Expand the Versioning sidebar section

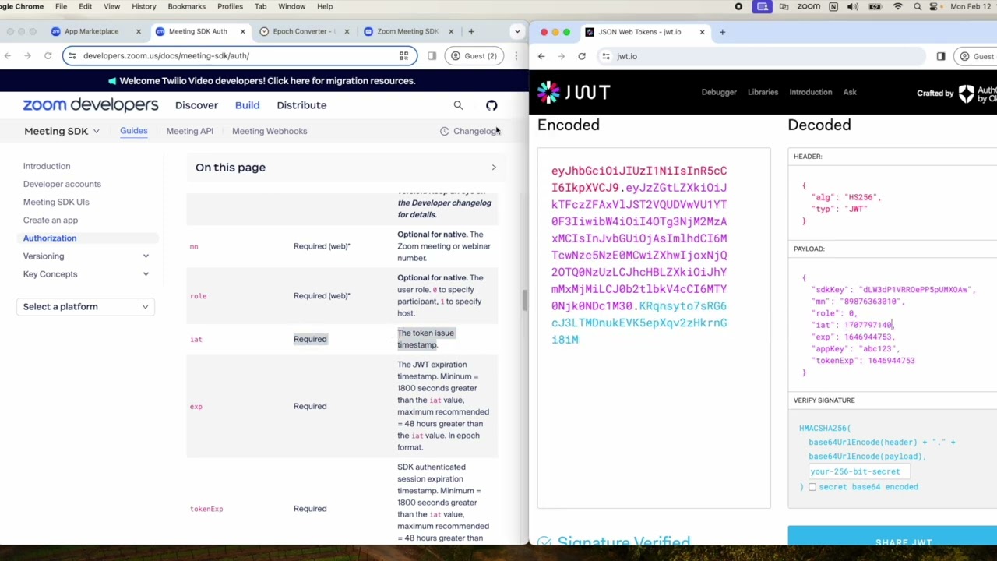pos(146,256)
